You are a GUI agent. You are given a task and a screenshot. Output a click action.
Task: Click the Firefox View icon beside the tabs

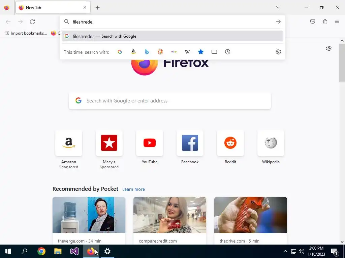7,8
